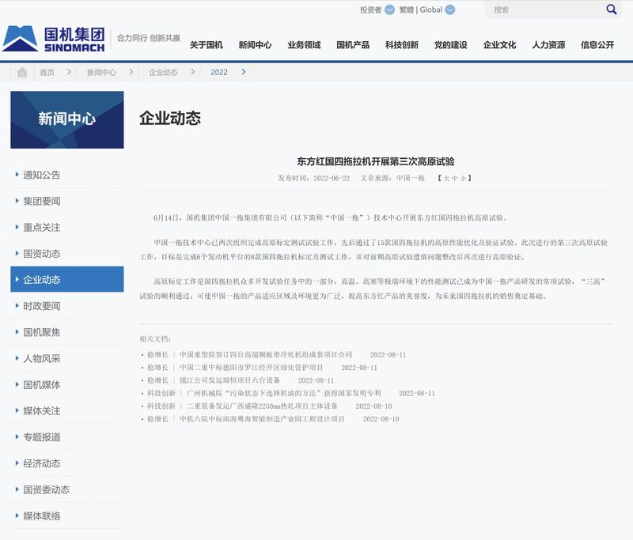
Task: Open the home icon in breadcrumb
Action: 22,72
